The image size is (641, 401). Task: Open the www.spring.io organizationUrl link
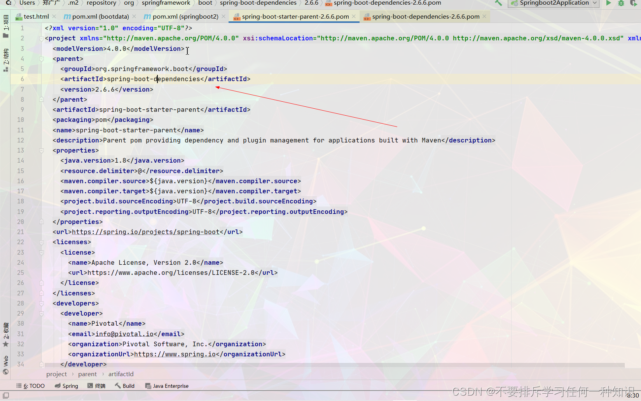pyautogui.click(x=175, y=354)
